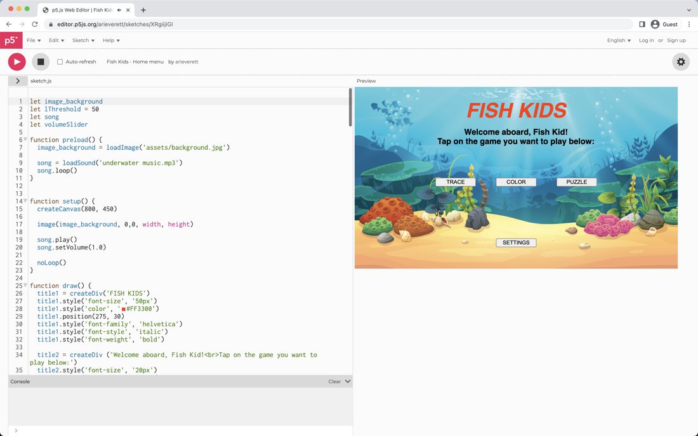Click the TRACE game button in preview

(x=456, y=182)
